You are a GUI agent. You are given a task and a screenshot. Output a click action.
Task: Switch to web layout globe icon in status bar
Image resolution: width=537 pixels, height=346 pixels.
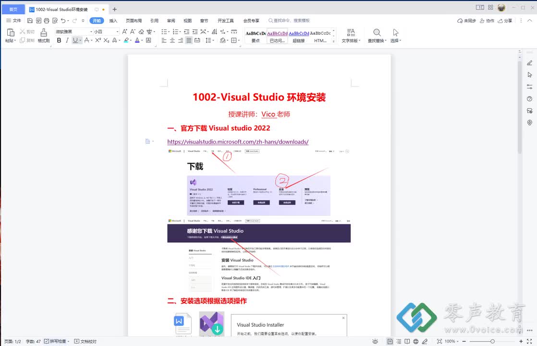(x=416, y=341)
